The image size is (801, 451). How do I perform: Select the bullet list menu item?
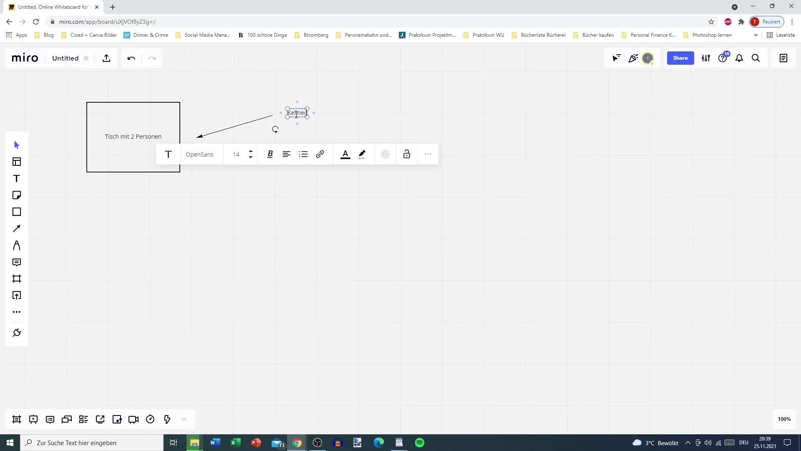302,154
